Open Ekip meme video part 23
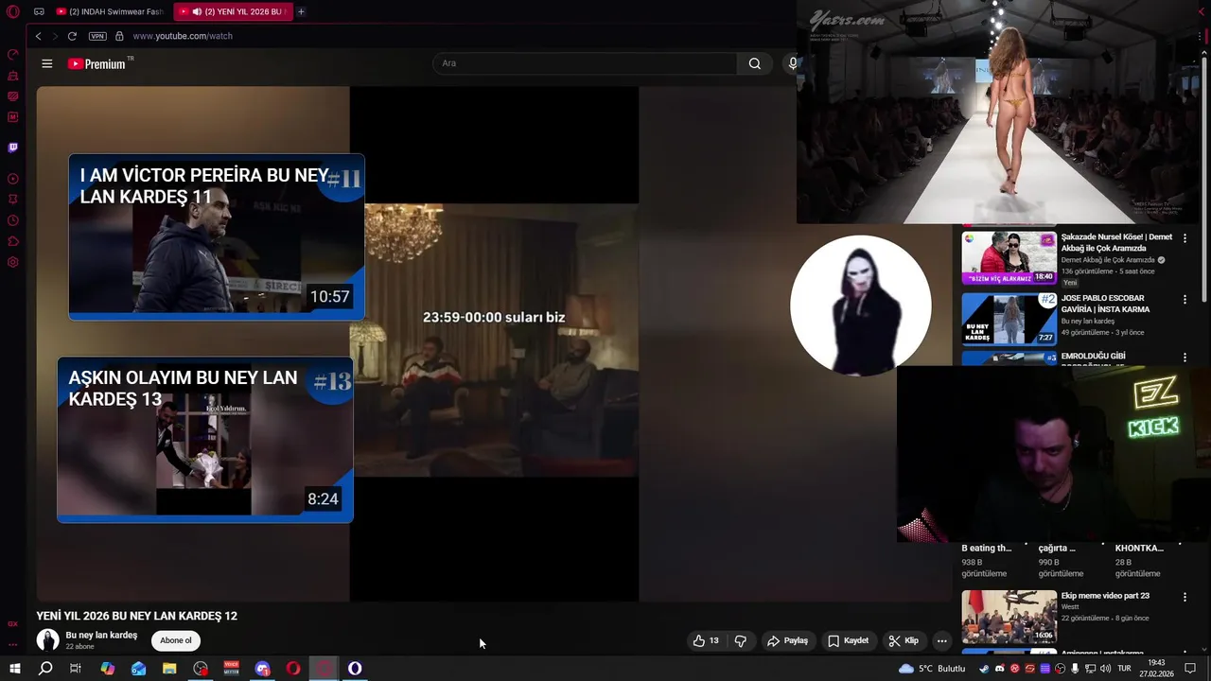This screenshot has height=681, width=1211. 1105,596
